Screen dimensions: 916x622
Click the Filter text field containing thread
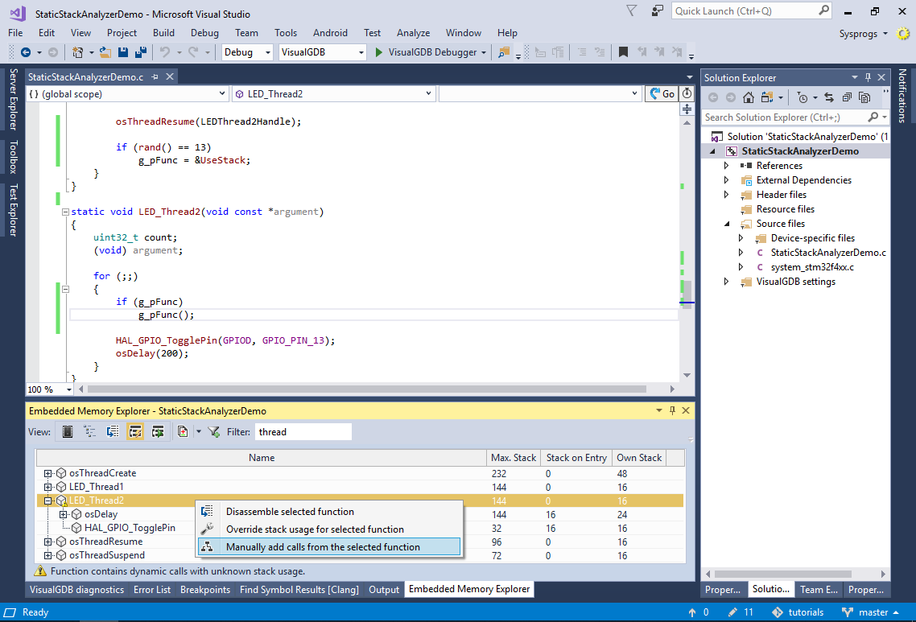[x=303, y=432]
